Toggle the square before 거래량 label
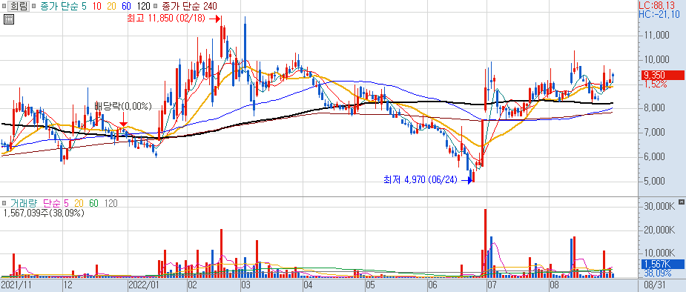 (4, 203)
